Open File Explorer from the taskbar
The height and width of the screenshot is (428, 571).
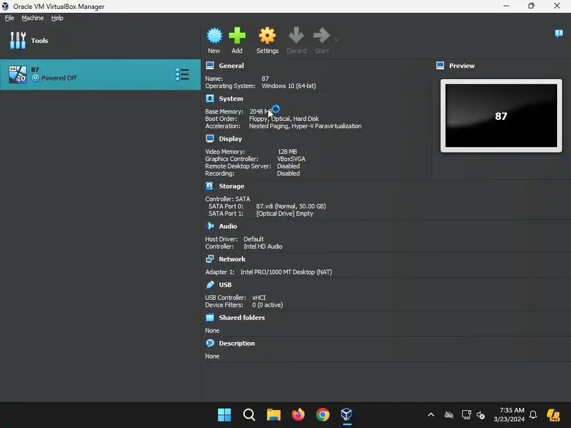coord(274,415)
